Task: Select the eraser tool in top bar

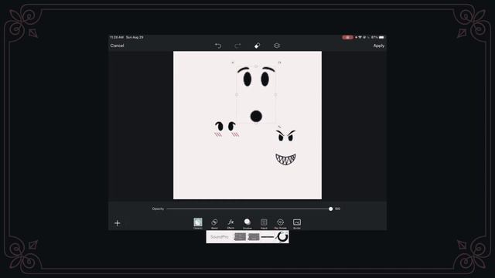Action: [257, 46]
